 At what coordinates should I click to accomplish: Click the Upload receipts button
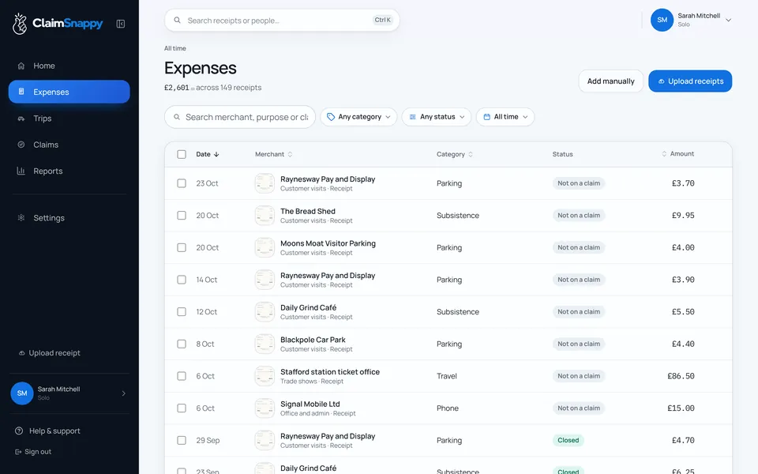click(690, 81)
